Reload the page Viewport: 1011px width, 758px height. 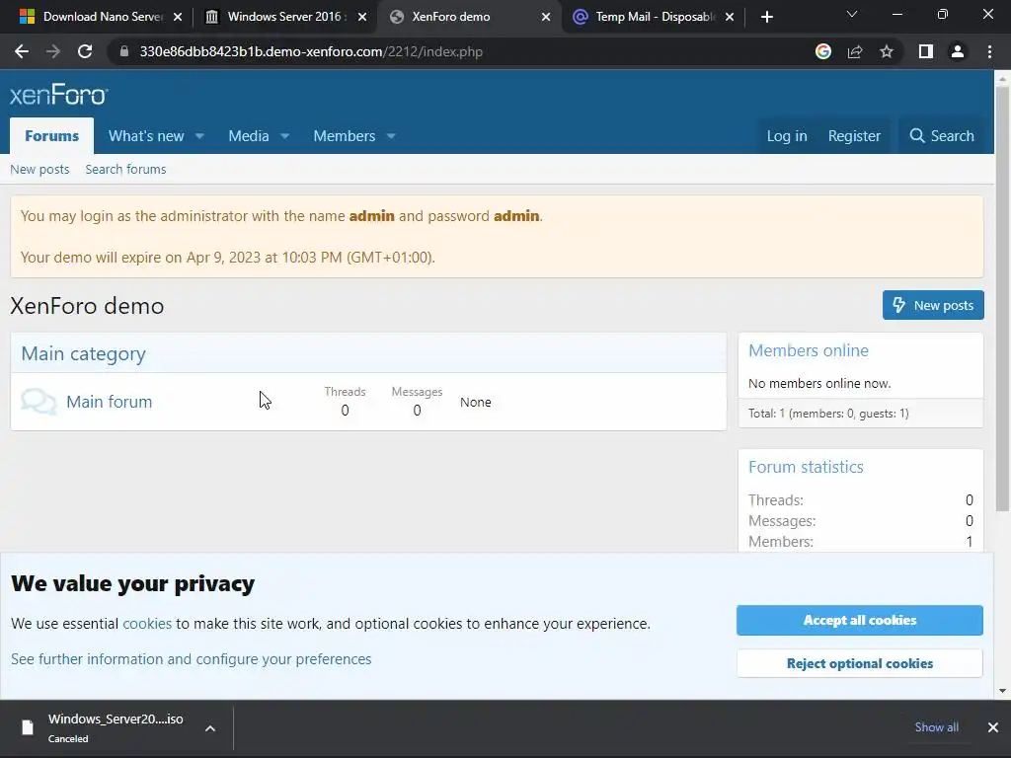pos(85,51)
